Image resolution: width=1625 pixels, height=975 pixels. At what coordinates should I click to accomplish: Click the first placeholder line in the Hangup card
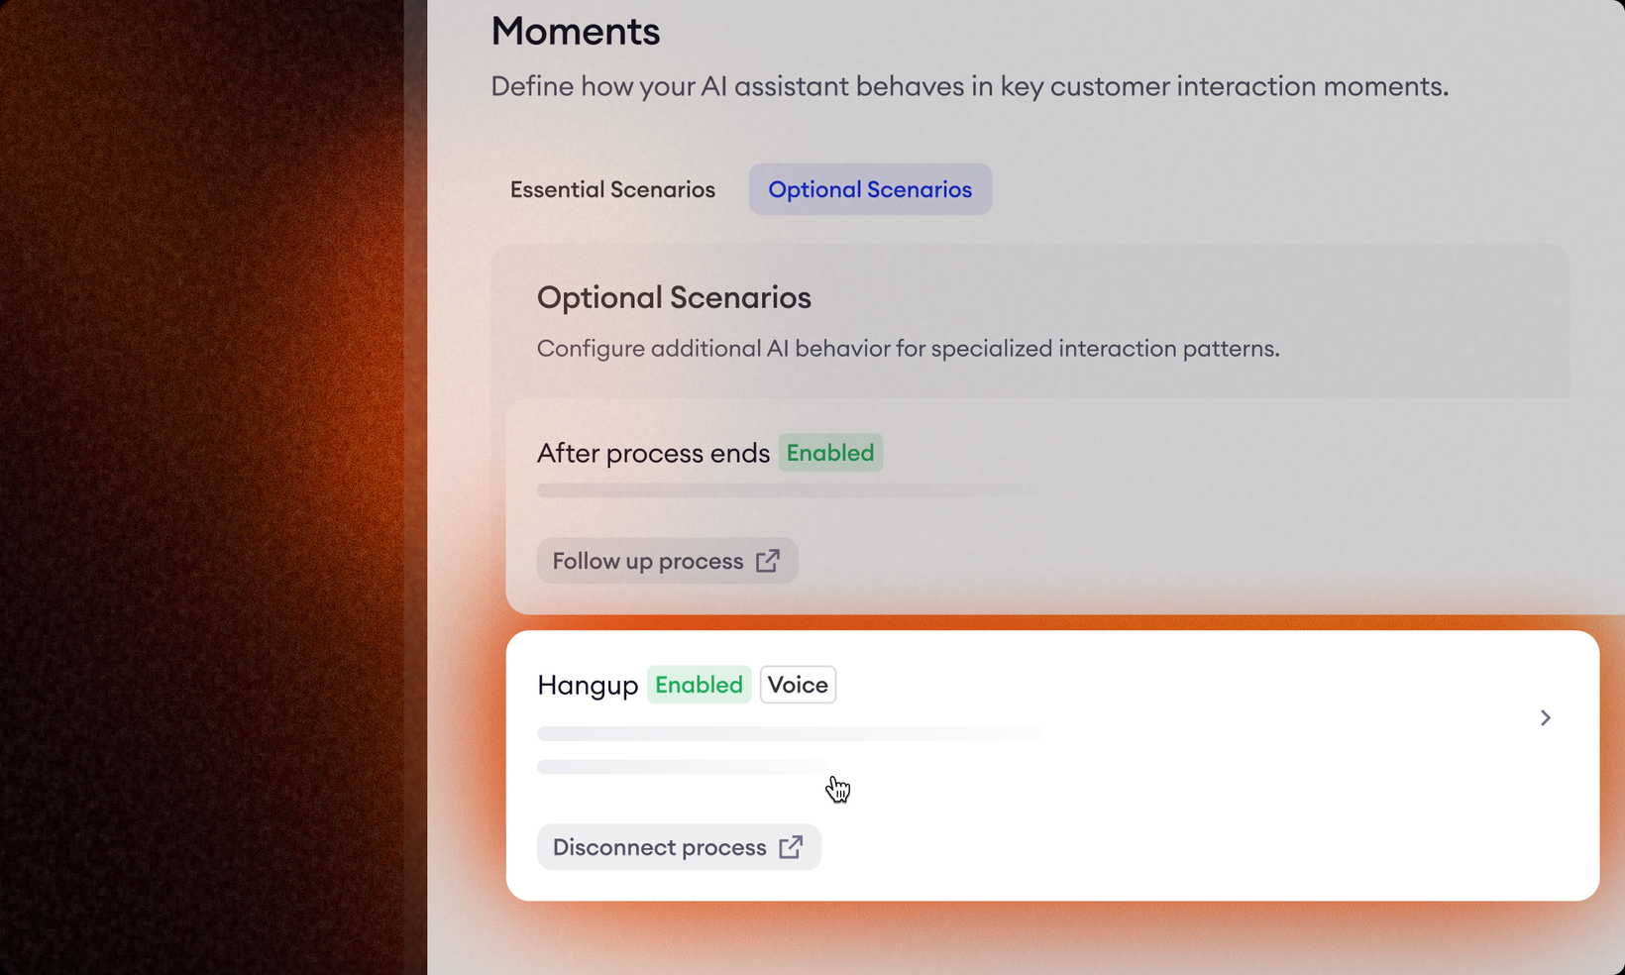788,733
